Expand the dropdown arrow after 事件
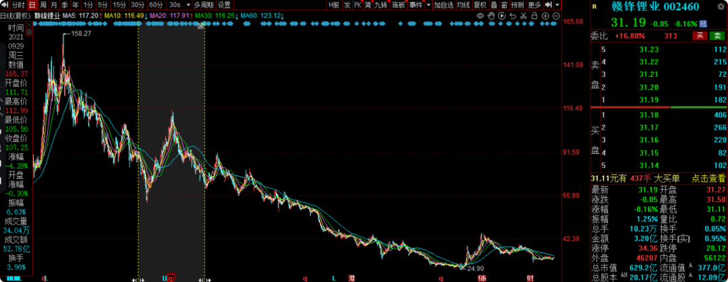Image resolution: width=728 pixels, height=282 pixels. 428,5
